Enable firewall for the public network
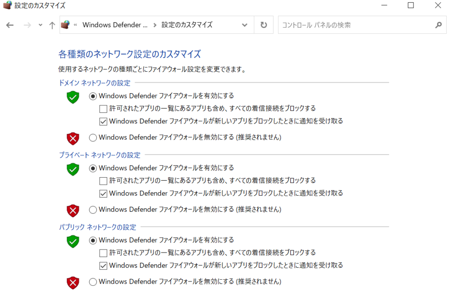The image size is (449, 295). [x=93, y=240]
